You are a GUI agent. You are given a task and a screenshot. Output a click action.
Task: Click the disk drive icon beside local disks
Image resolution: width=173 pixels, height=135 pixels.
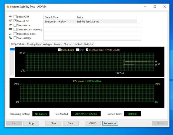(10, 34)
